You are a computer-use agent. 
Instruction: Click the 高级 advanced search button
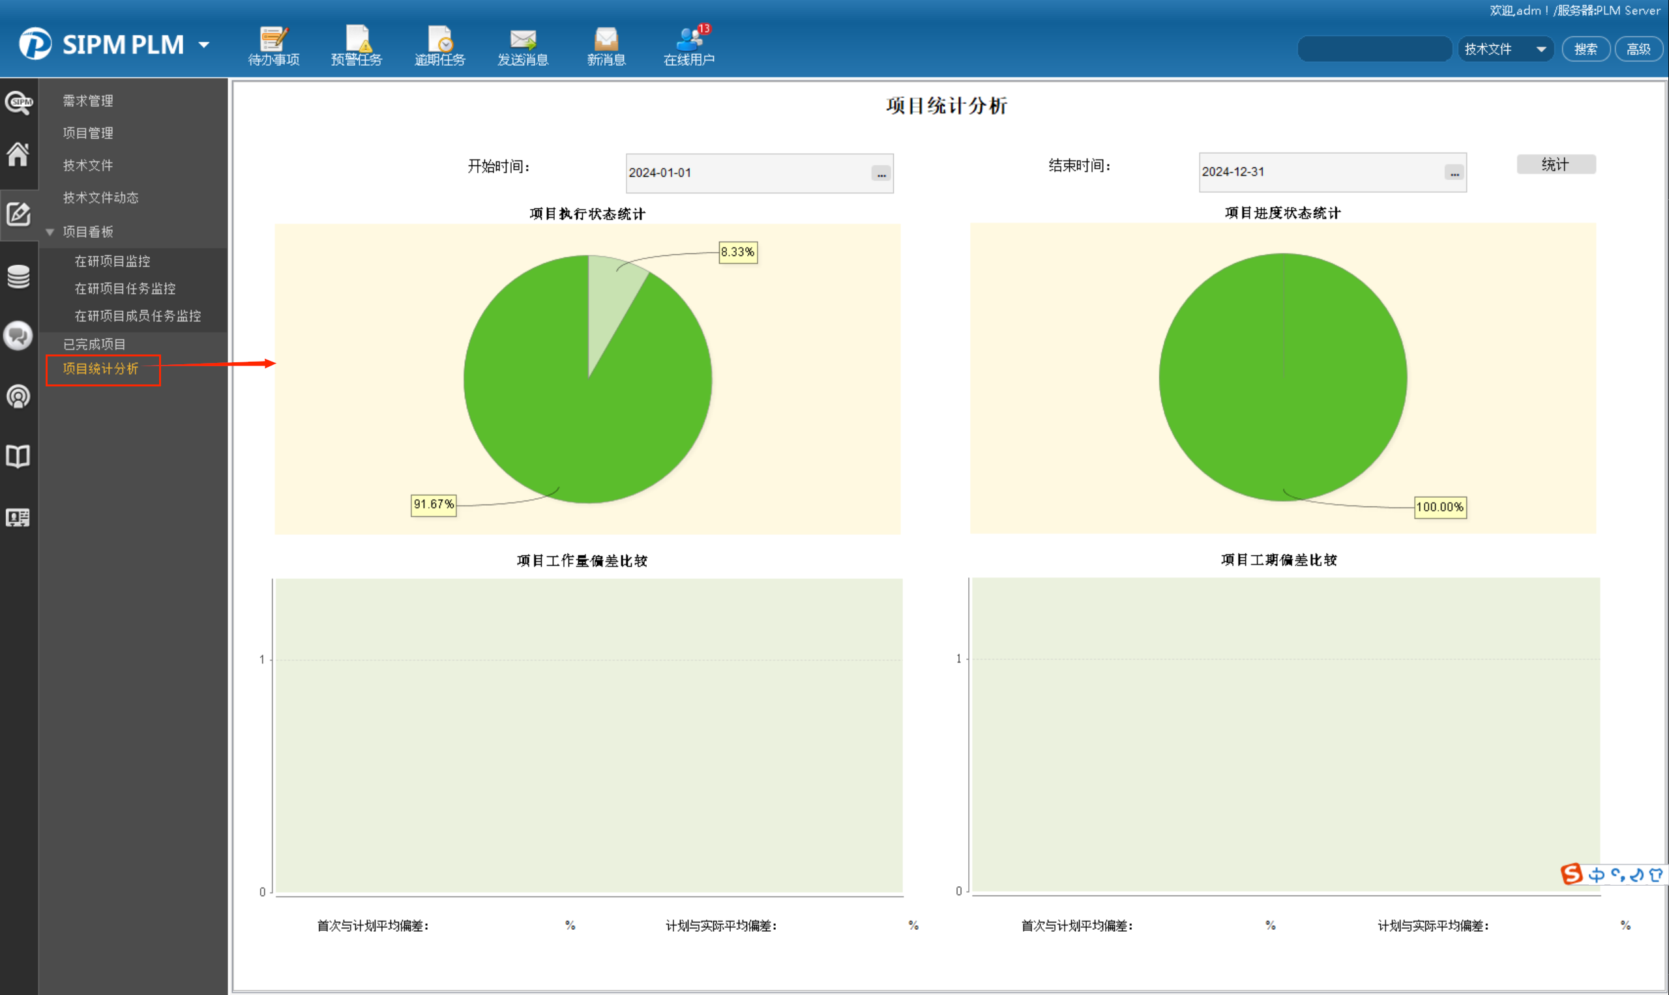(1638, 49)
